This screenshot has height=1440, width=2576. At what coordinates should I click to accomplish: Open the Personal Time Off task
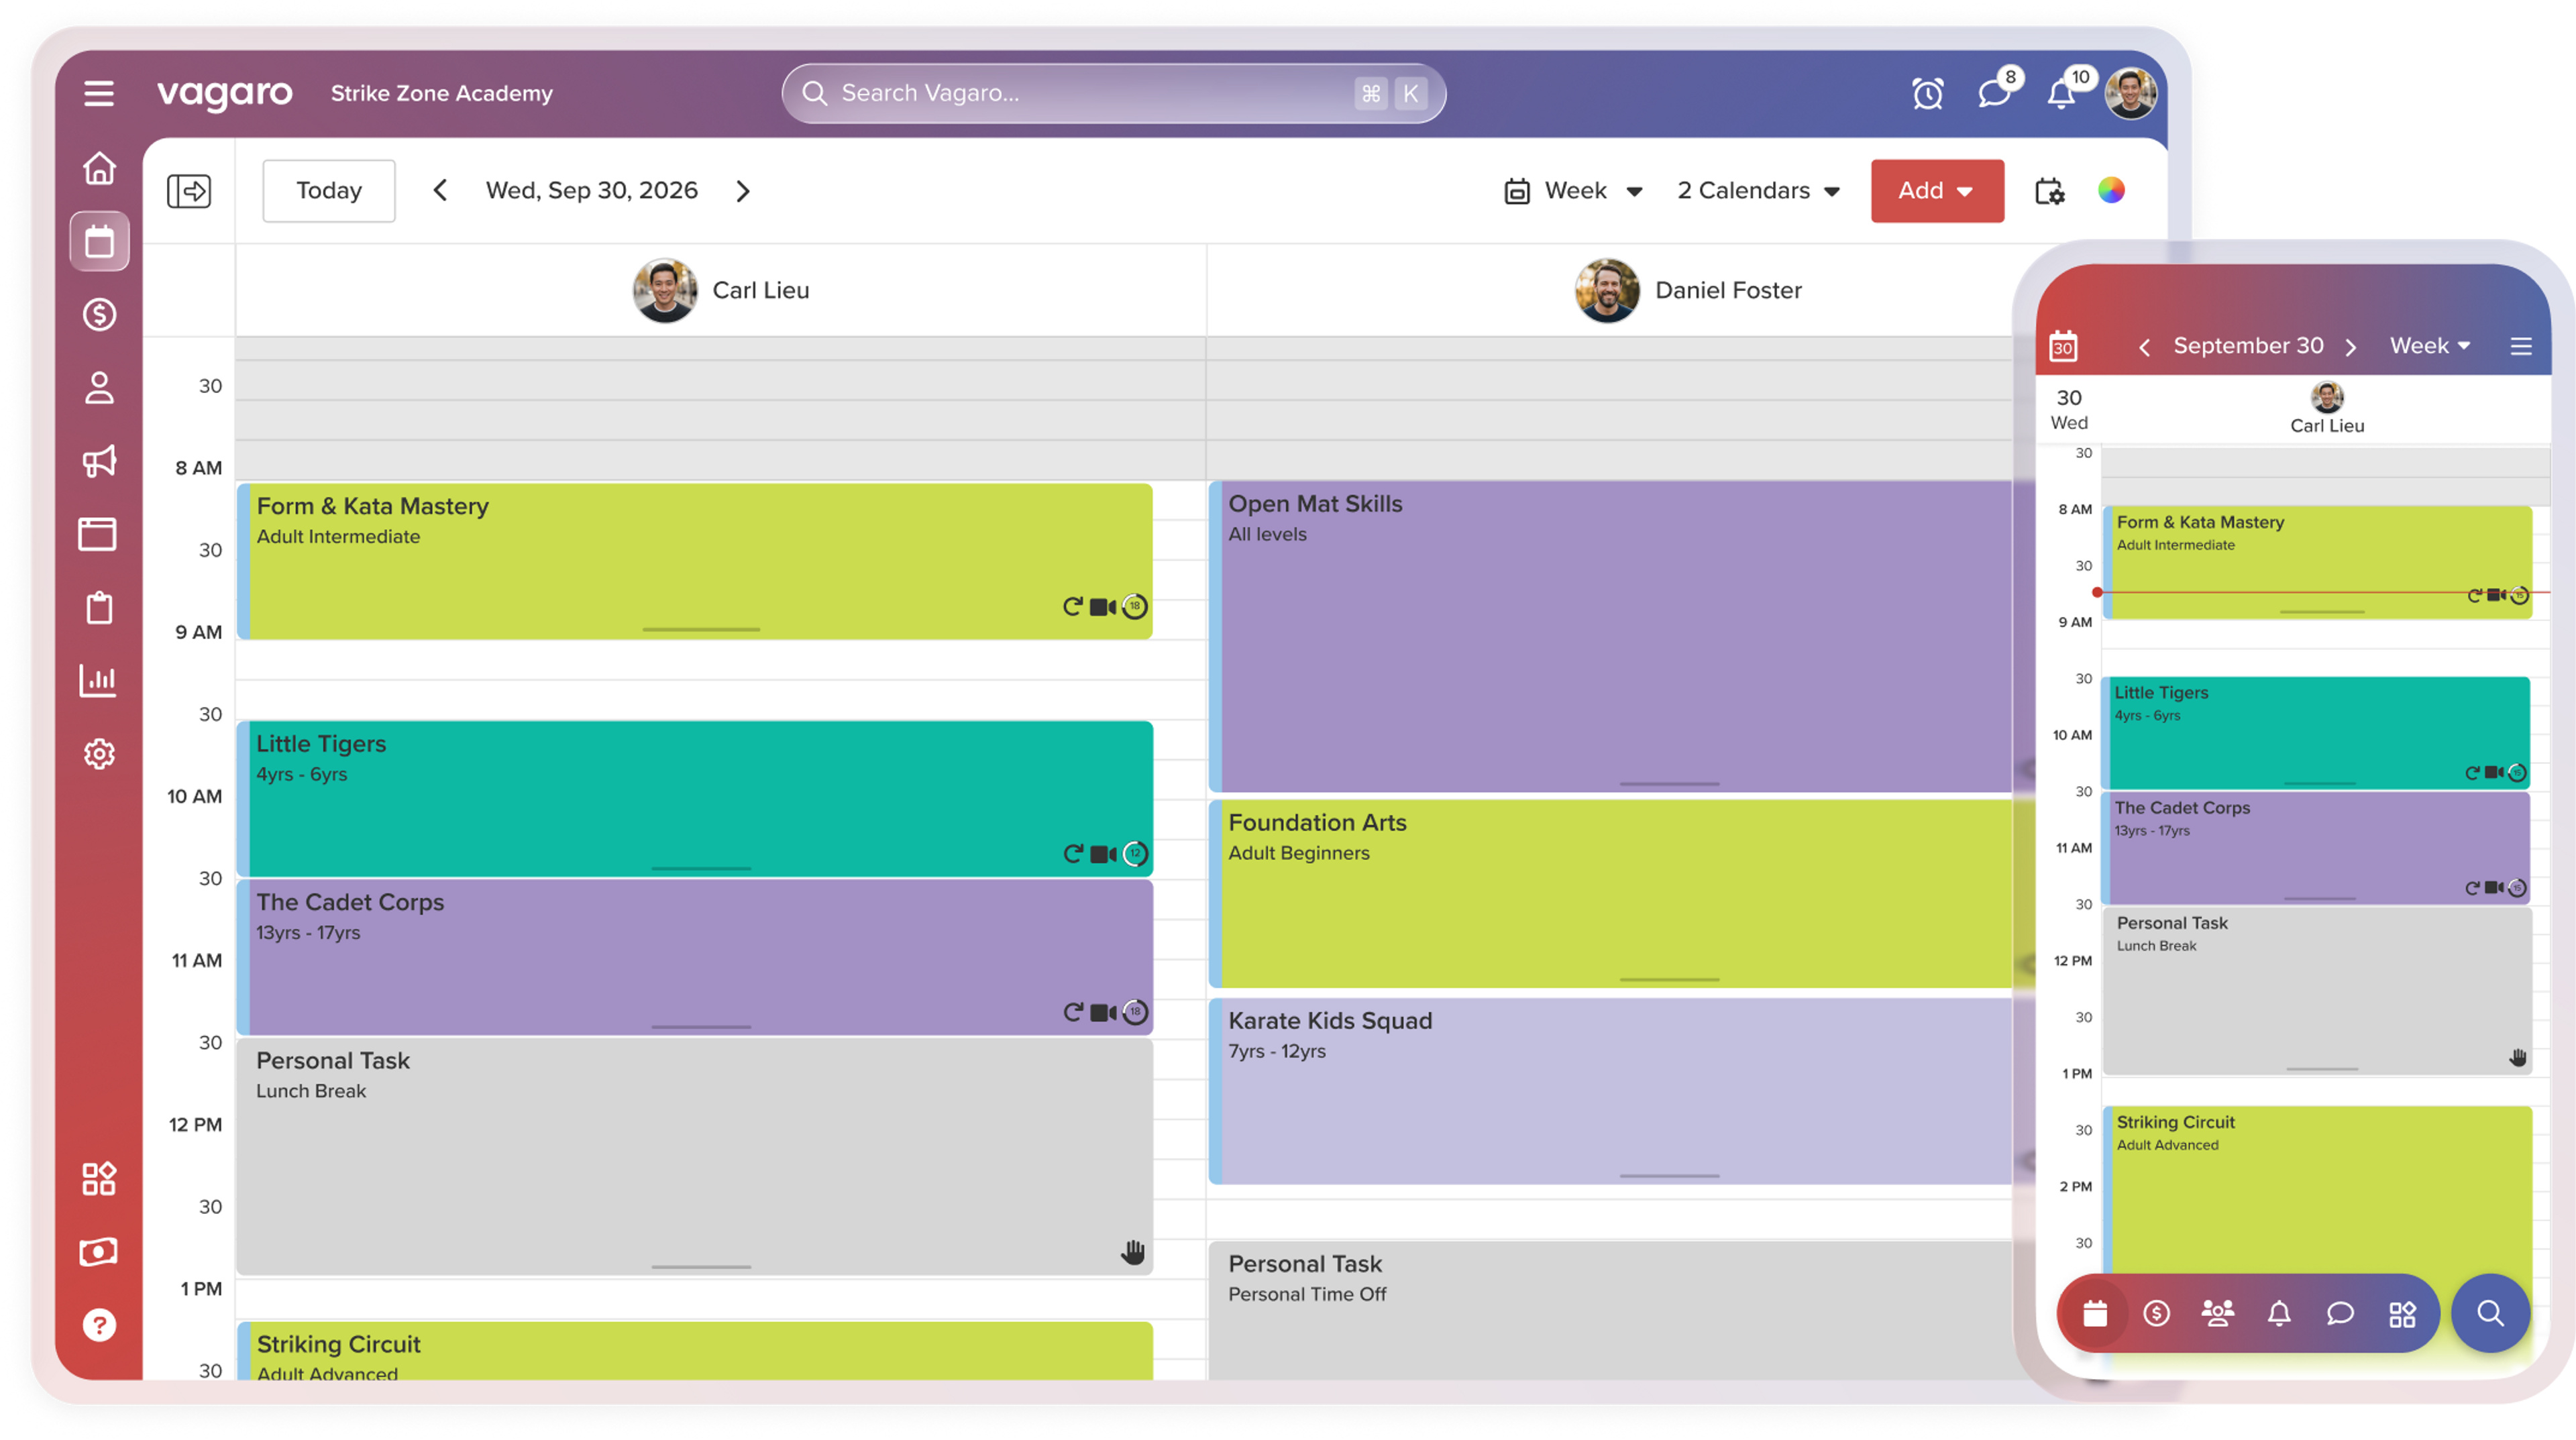(1611, 1310)
